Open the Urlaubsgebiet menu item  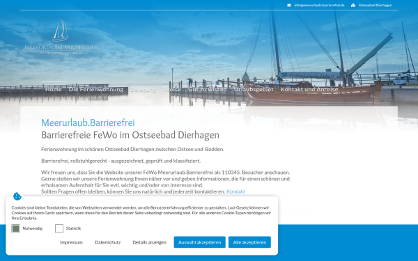point(254,89)
